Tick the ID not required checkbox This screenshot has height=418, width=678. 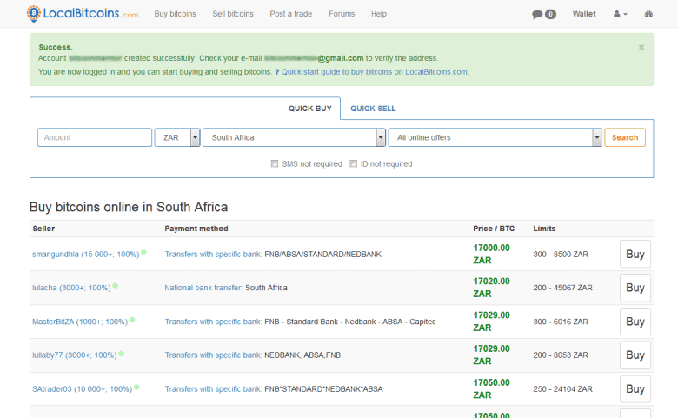pos(353,163)
